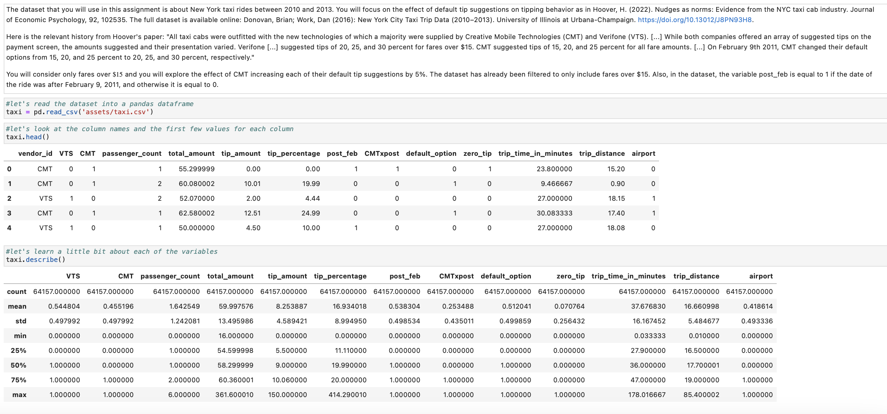887x414 pixels.
Task: Click the mean row label in describe output
Action: (x=17, y=306)
